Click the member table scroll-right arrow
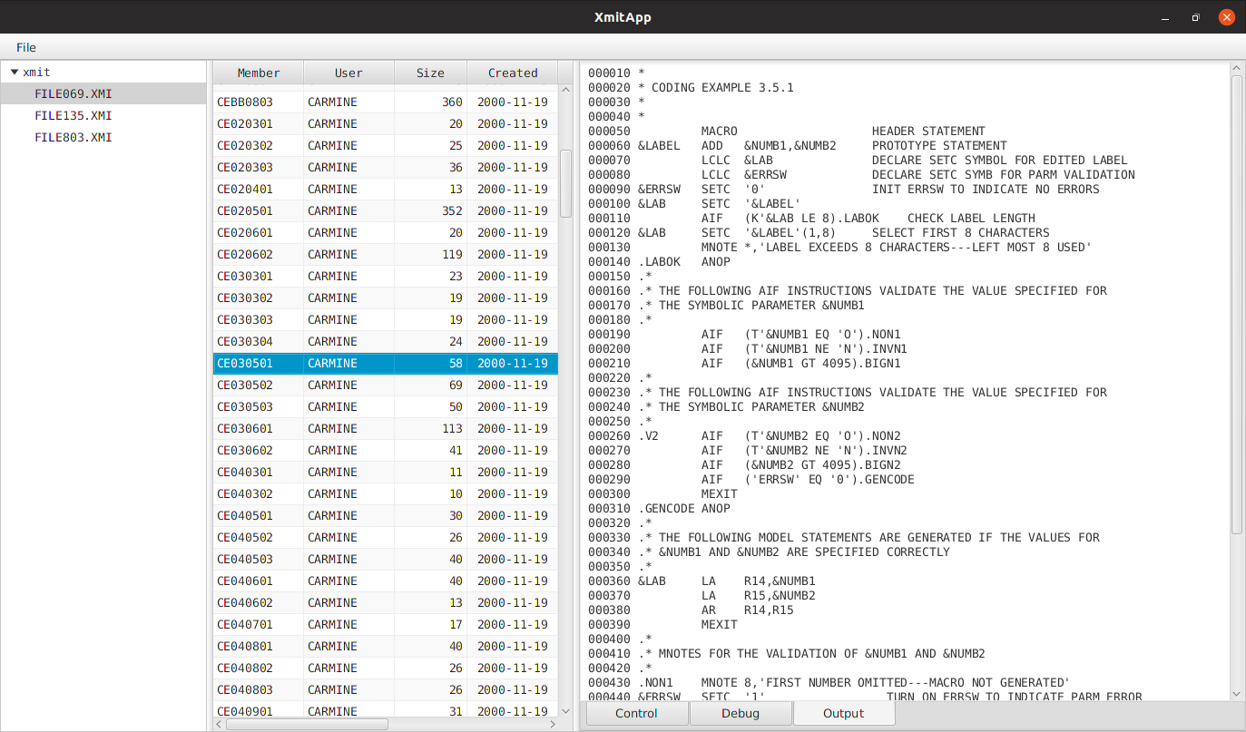1246x732 pixels. tap(553, 725)
